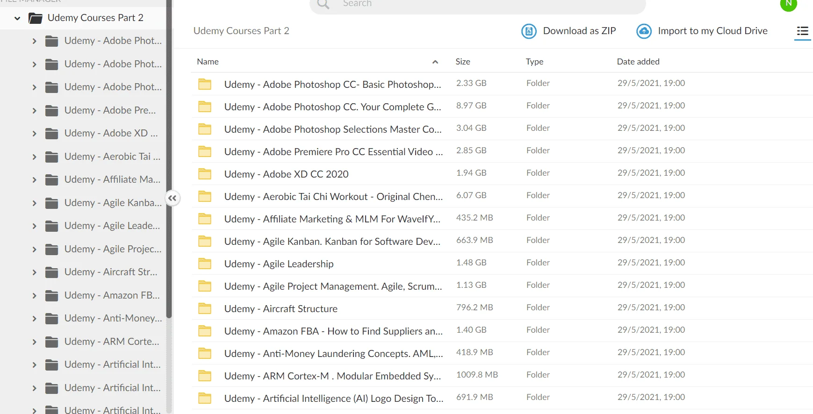The image size is (813, 414).
Task: Expand Udemy - Anti-Money... sidebar folder
Action: (34, 319)
